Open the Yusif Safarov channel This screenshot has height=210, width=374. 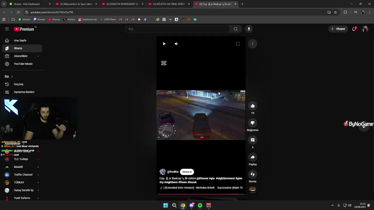[x=22, y=198]
